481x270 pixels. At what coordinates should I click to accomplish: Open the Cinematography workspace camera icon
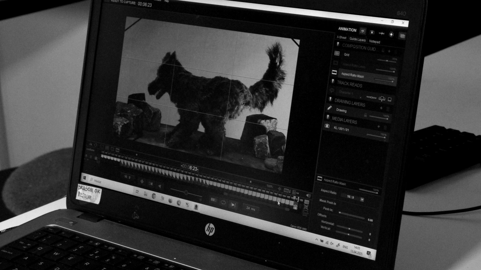click(x=372, y=32)
